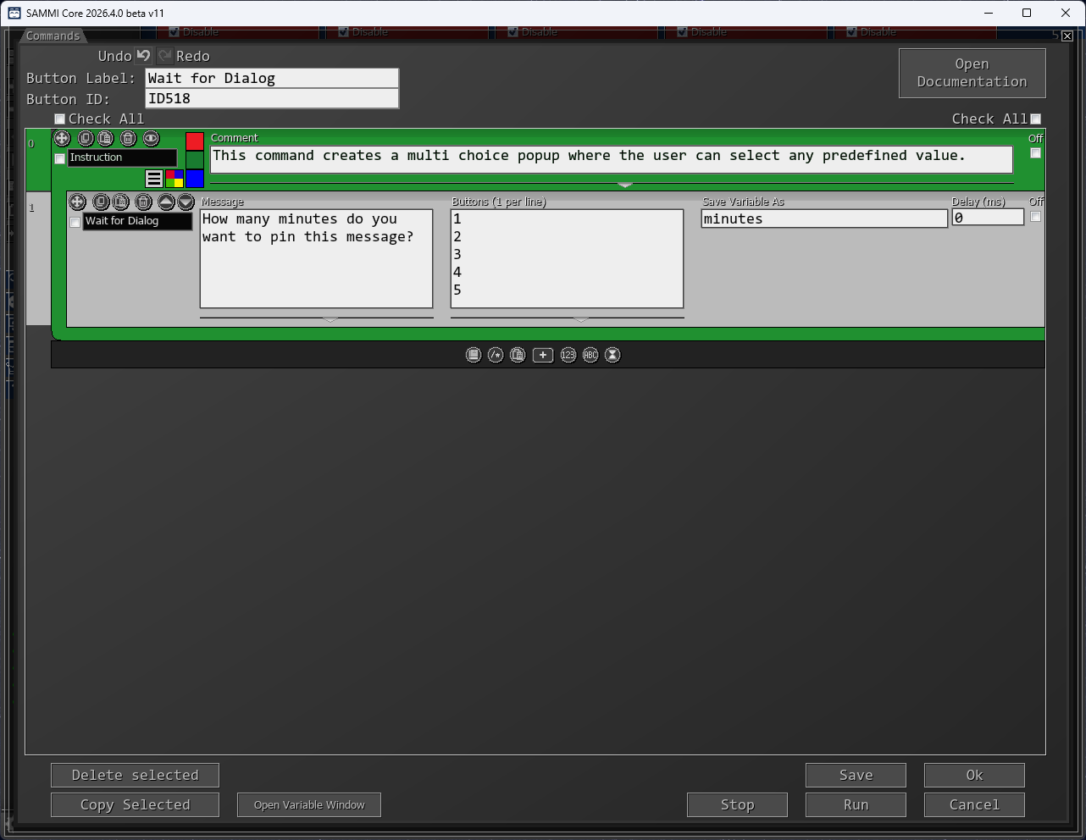Image resolution: width=1086 pixels, height=840 pixels.
Task: Click into the Button Label field
Action: coord(272,78)
